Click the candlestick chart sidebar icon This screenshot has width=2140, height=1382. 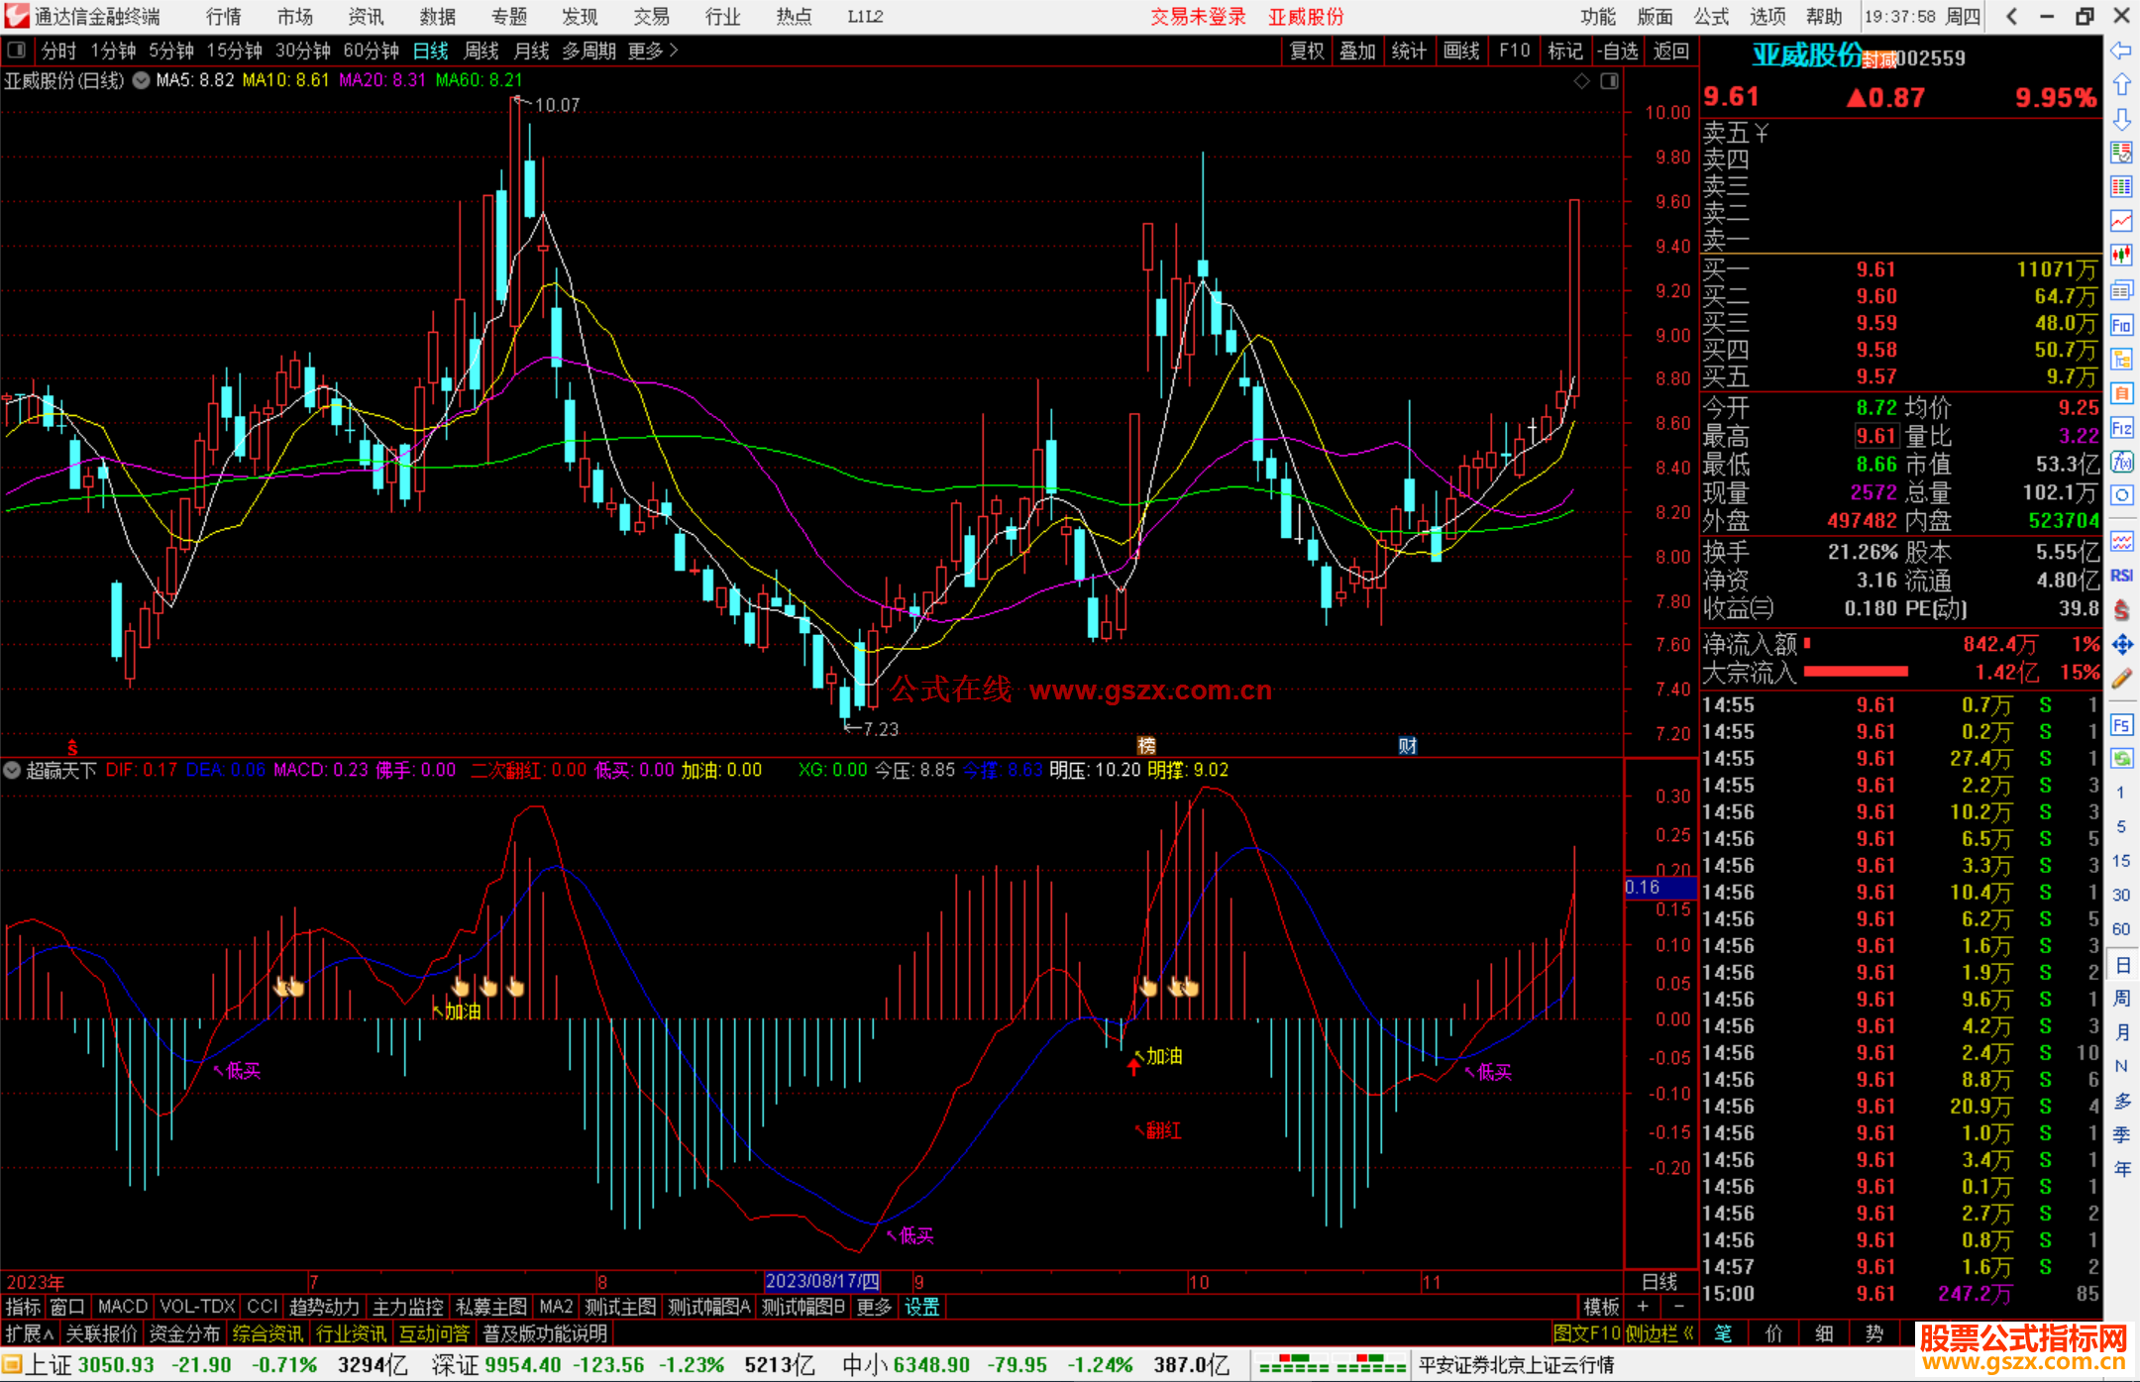coord(2121,256)
